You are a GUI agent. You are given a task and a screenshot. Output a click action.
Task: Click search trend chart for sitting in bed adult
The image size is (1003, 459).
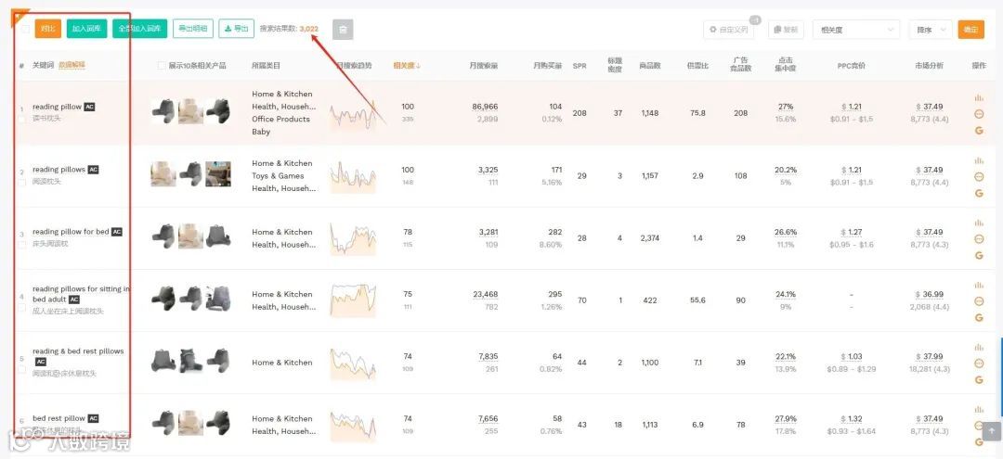point(353,300)
